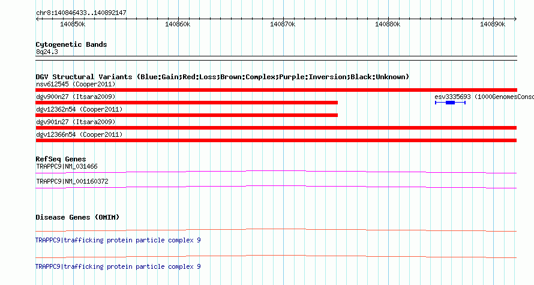Open the TRAPPC9|NM_031466 RefSeq gene label
This screenshot has height=285, width=534.
[x=67, y=167]
